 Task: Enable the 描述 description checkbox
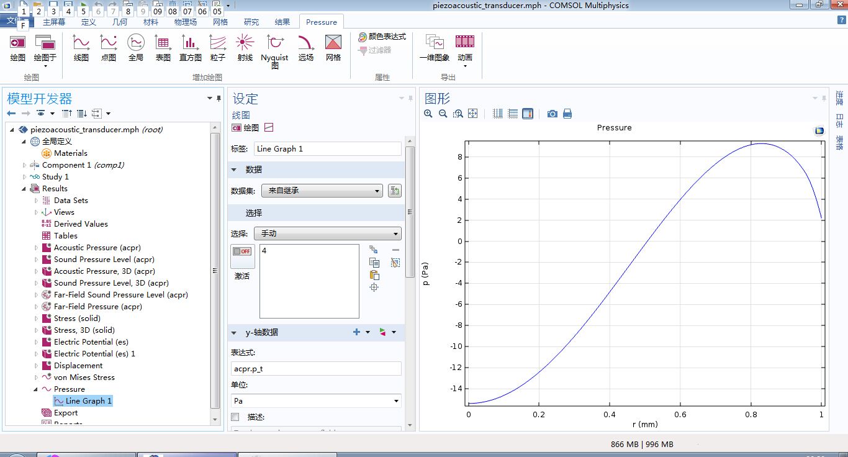coord(235,417)
